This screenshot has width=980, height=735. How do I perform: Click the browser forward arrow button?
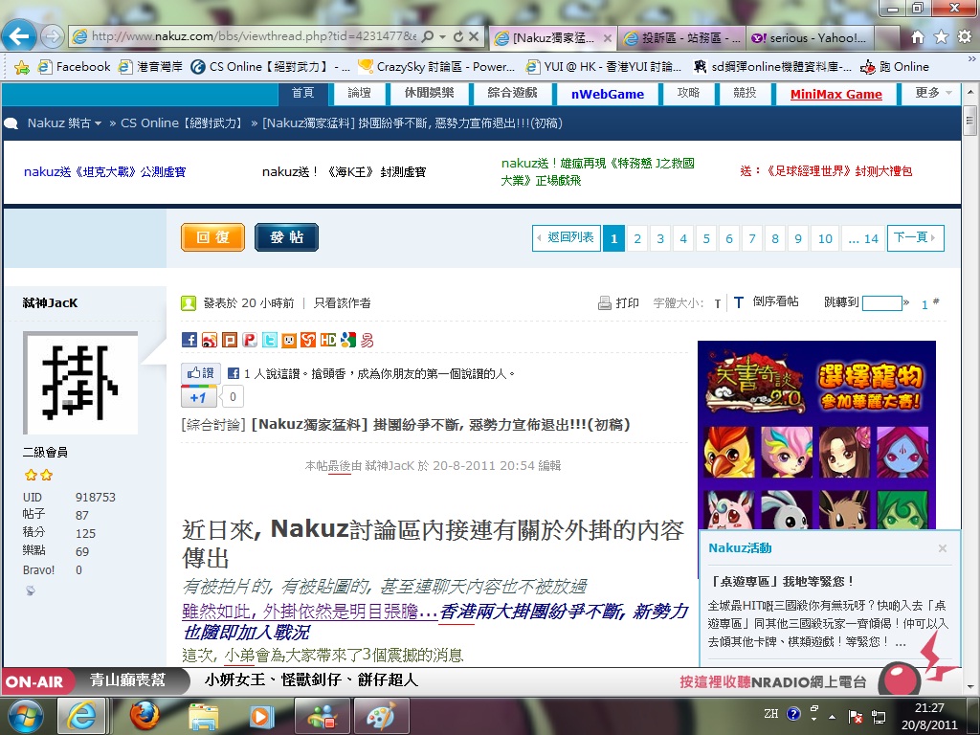click(53, 36)
